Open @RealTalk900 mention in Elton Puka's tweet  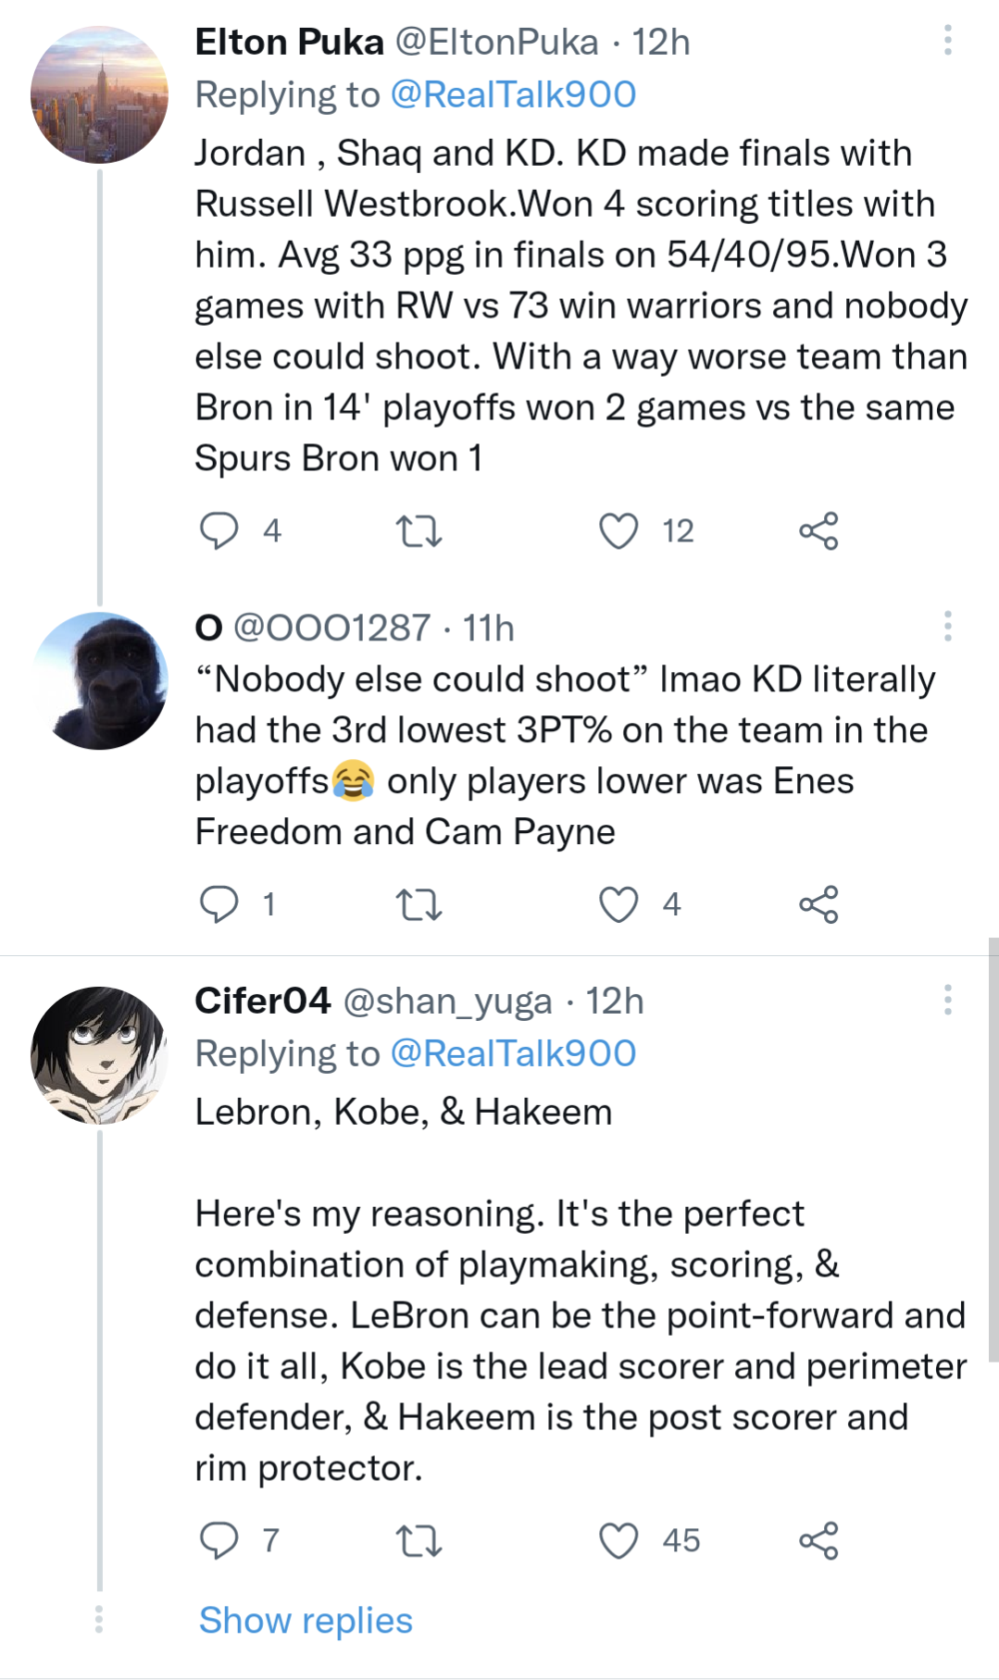513,94
